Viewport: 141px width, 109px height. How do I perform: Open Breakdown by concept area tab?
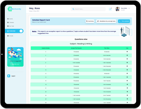(106, 21)
